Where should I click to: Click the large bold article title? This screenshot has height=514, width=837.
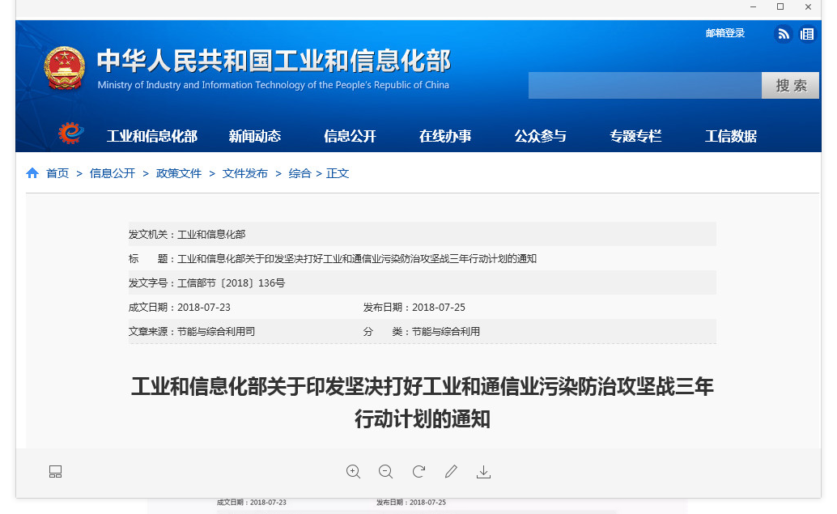pyautogui.click(x=423, y=402)
